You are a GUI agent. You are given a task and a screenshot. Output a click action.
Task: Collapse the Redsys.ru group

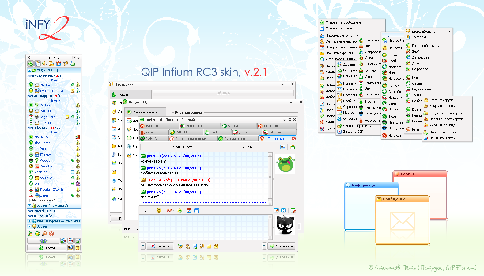point(30,128)
